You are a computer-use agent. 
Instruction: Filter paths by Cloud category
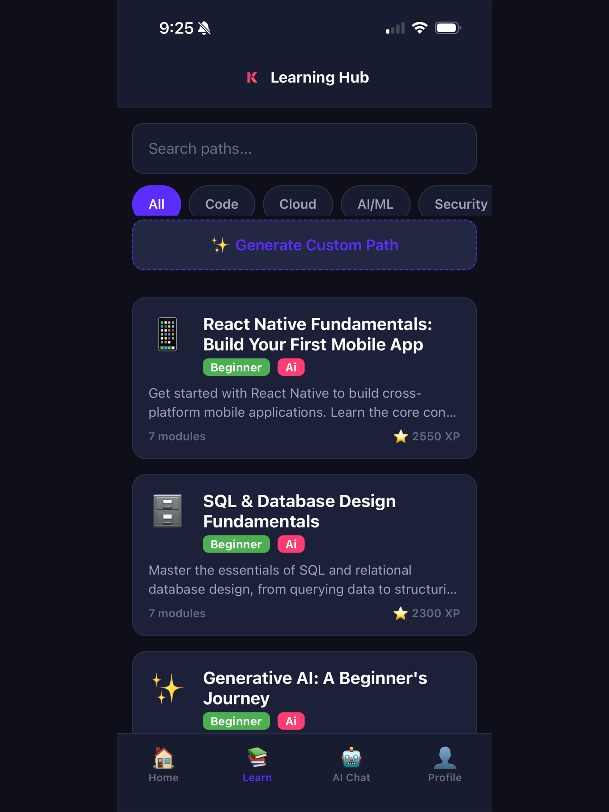[298, 201]
